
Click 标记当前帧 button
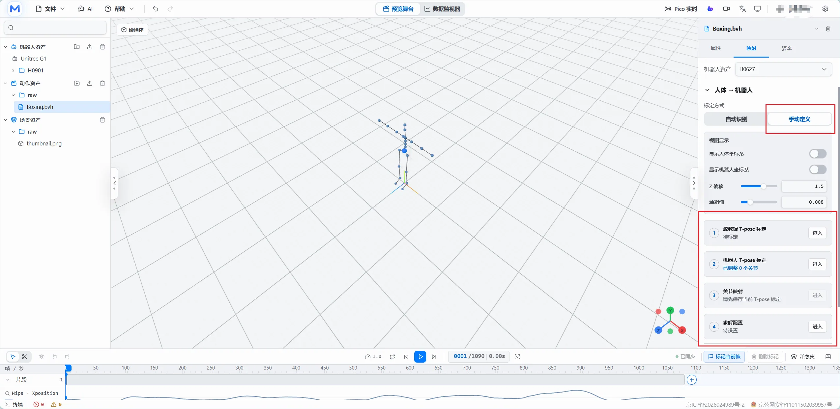724,357
